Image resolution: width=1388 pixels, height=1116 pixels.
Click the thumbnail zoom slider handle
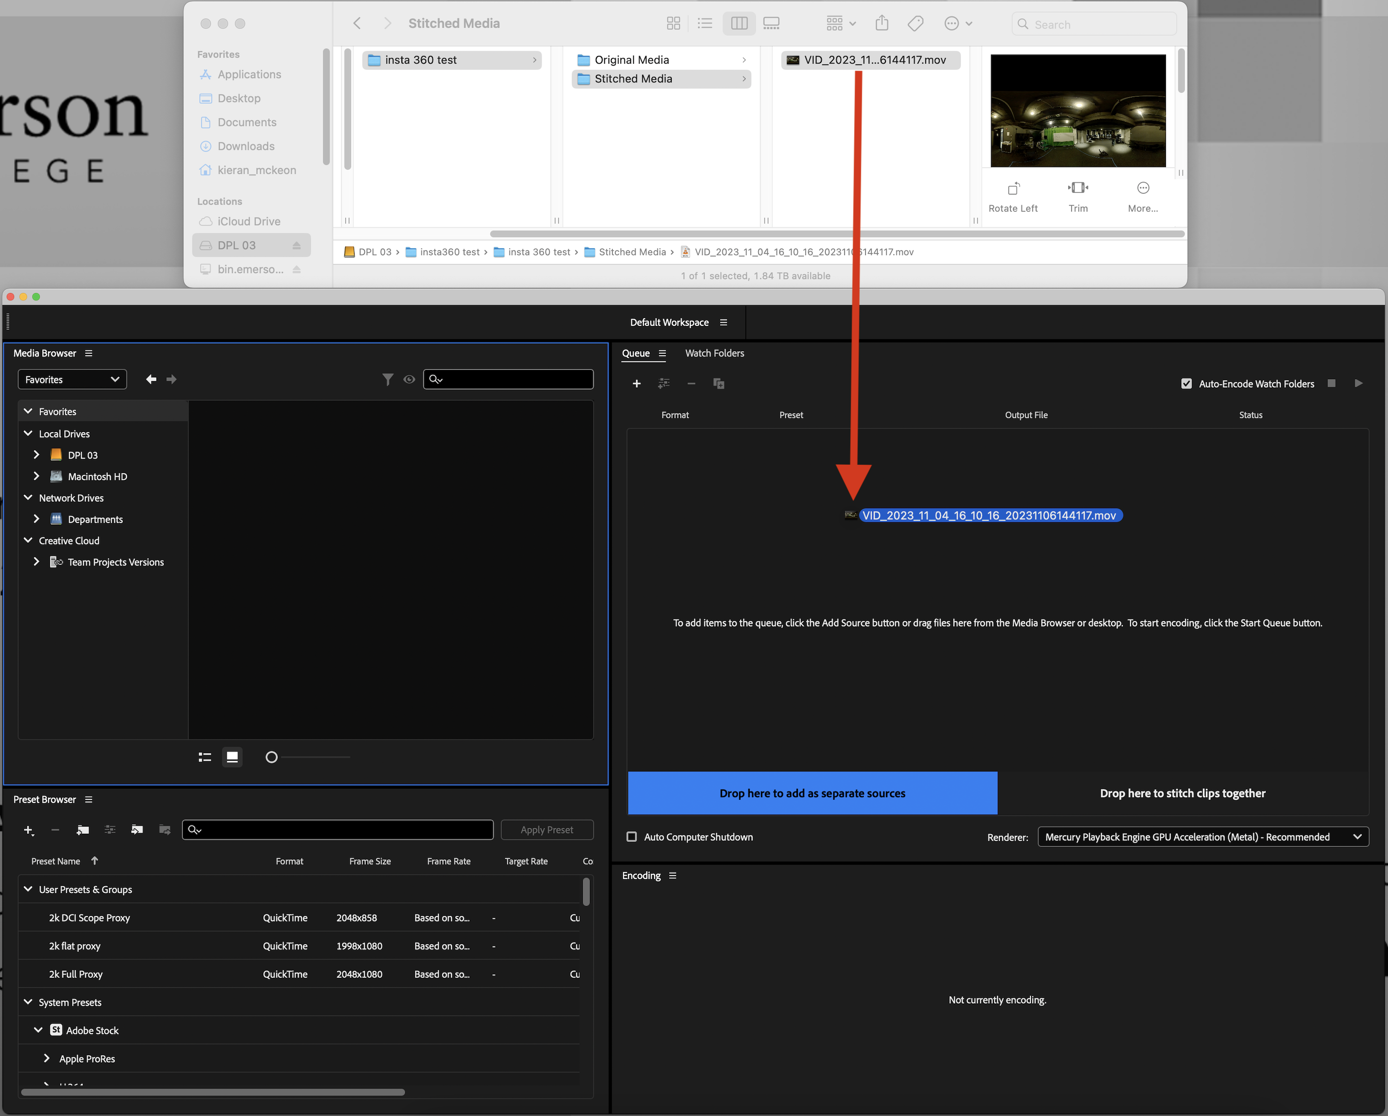tap(272, 757)
